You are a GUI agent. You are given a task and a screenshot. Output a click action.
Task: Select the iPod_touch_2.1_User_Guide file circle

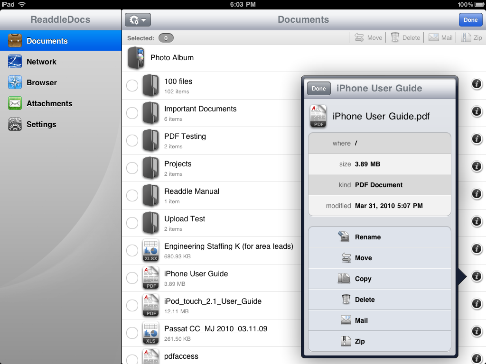click(x=132, y=305)
